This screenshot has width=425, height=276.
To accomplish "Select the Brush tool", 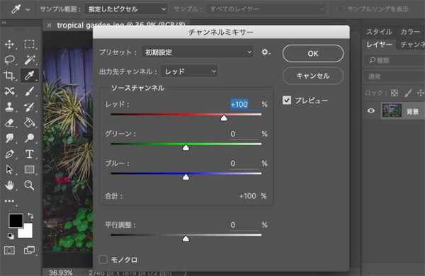I will [x=29, y=91].
